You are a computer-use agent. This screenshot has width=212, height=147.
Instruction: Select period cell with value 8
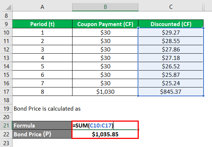point(42,92)
